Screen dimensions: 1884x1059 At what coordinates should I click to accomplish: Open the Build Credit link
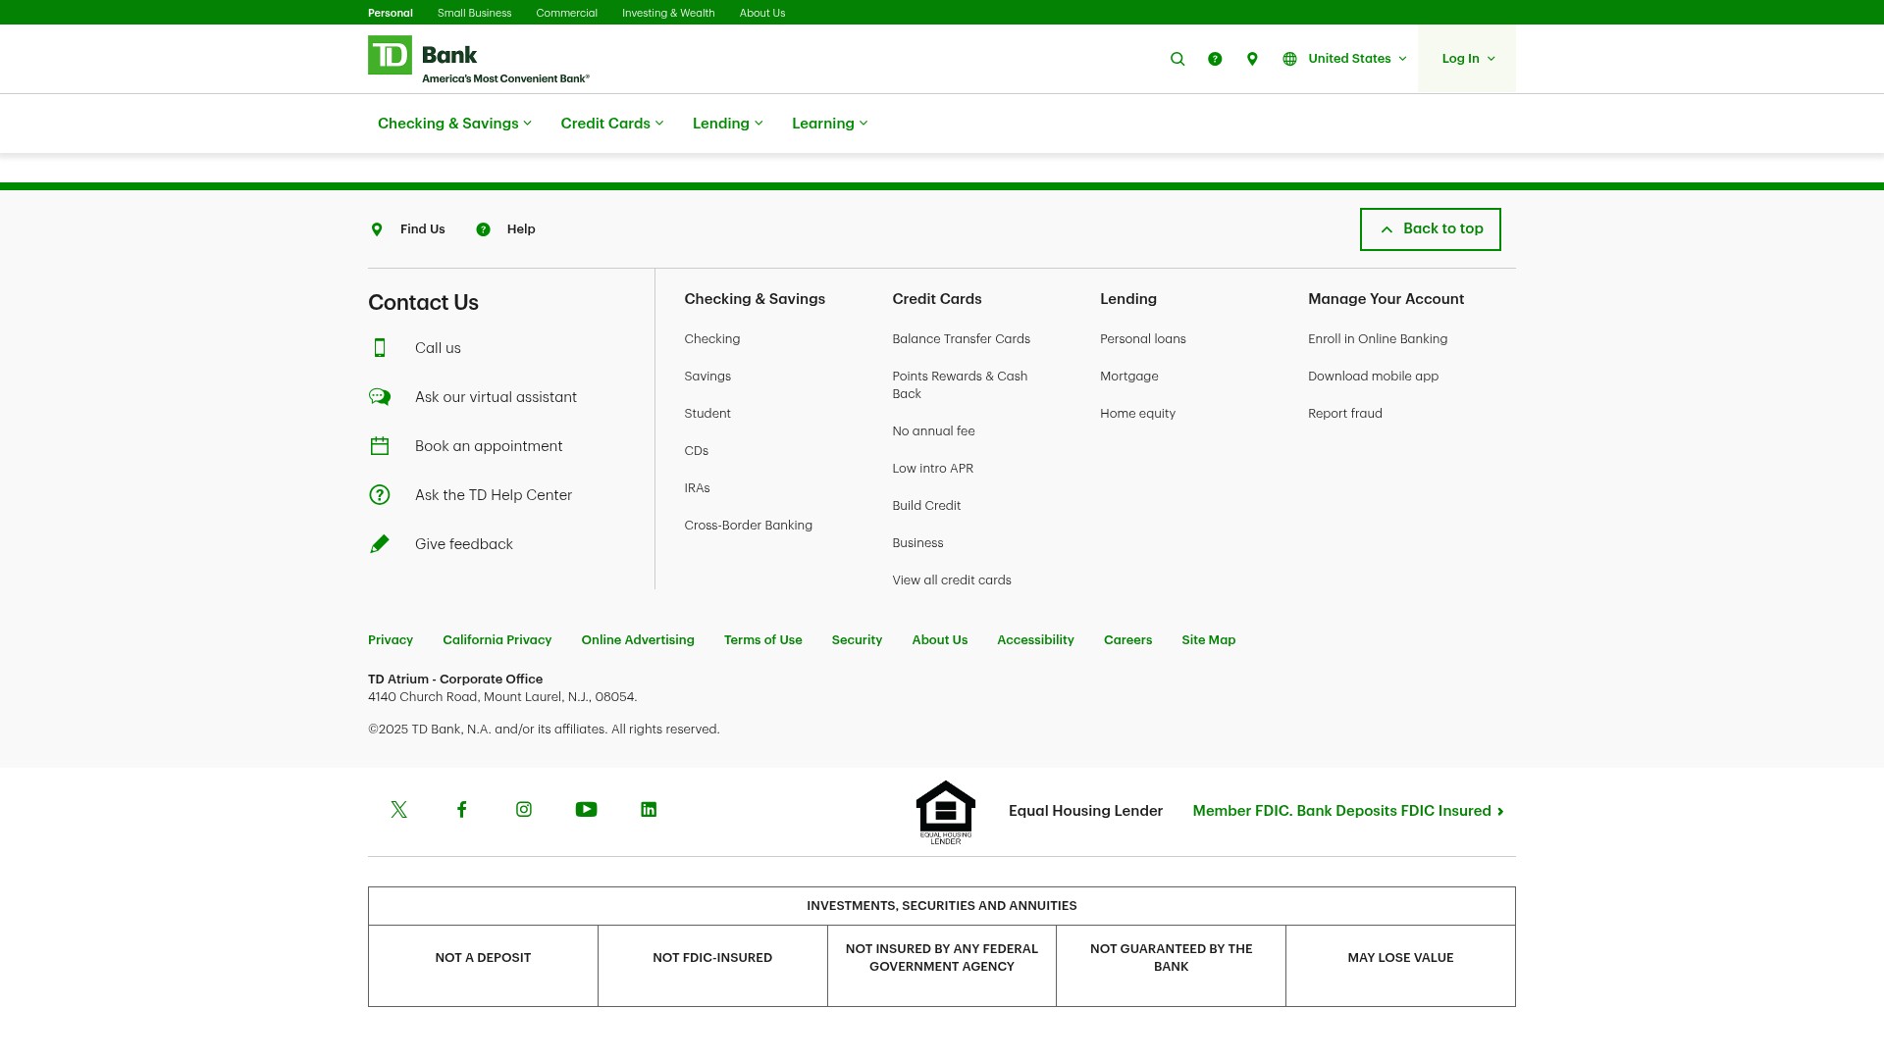click(x=926, y=506)
